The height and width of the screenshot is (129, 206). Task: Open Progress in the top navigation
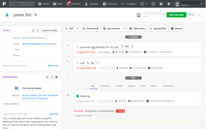click(x=129, y=4)
